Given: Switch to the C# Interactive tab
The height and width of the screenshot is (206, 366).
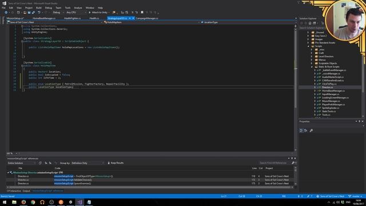Looking at the screenshot, I should click(14, 191).
